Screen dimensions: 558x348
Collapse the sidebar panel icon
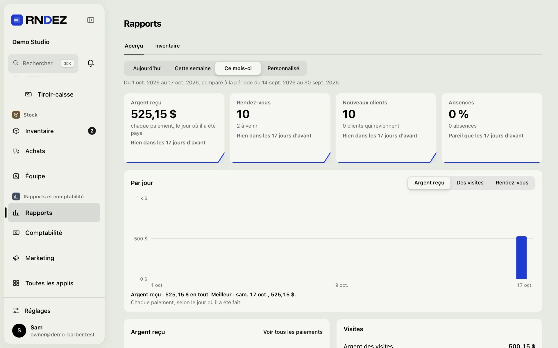click(x=91, y=20)
